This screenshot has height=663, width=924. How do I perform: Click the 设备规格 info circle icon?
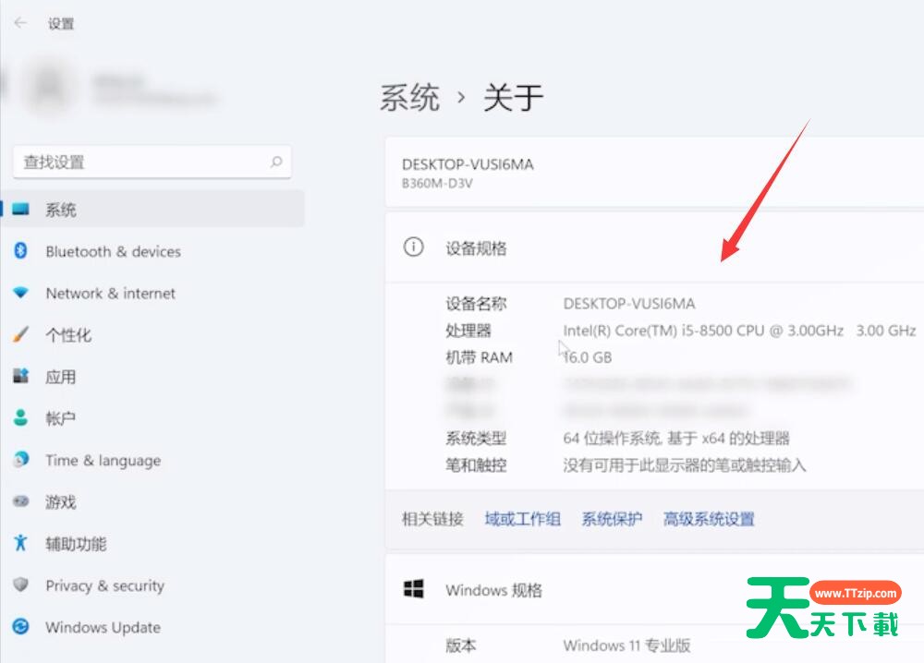413,247
